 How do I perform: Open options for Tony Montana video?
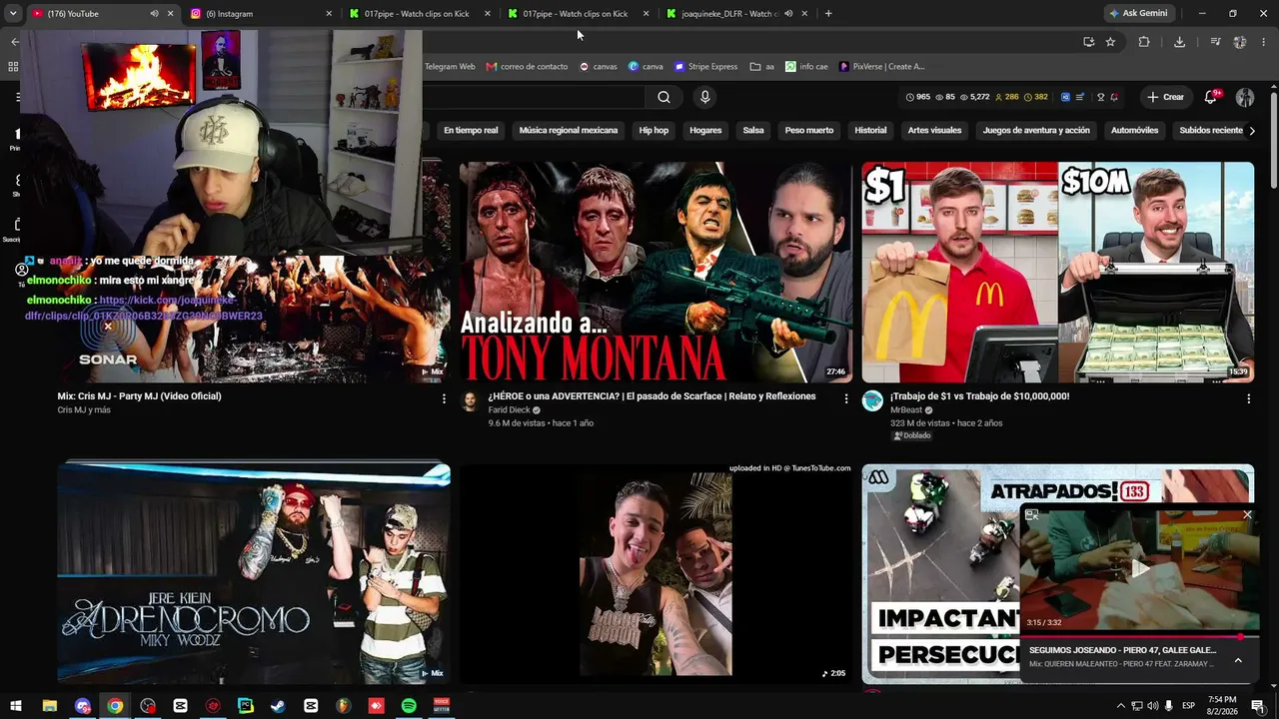pos(846,398)
